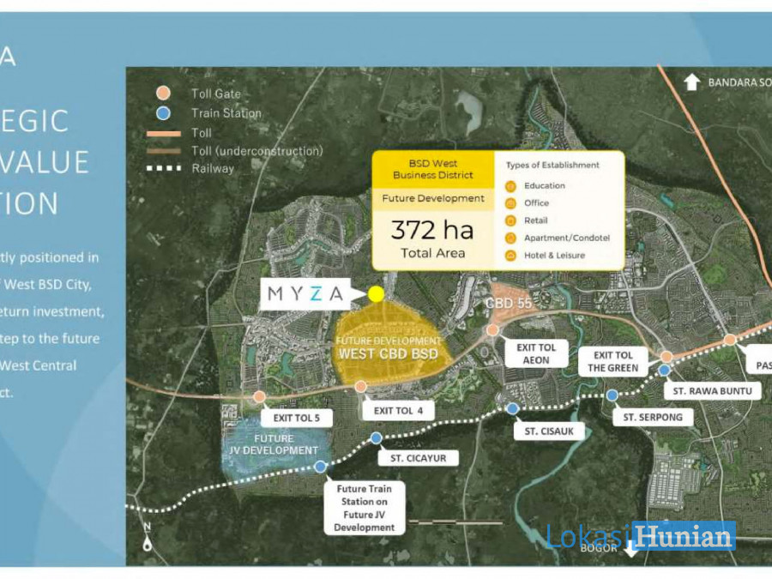
Task: Click the EXIT TOL 4 label
Action: click(x=398, y=411)
